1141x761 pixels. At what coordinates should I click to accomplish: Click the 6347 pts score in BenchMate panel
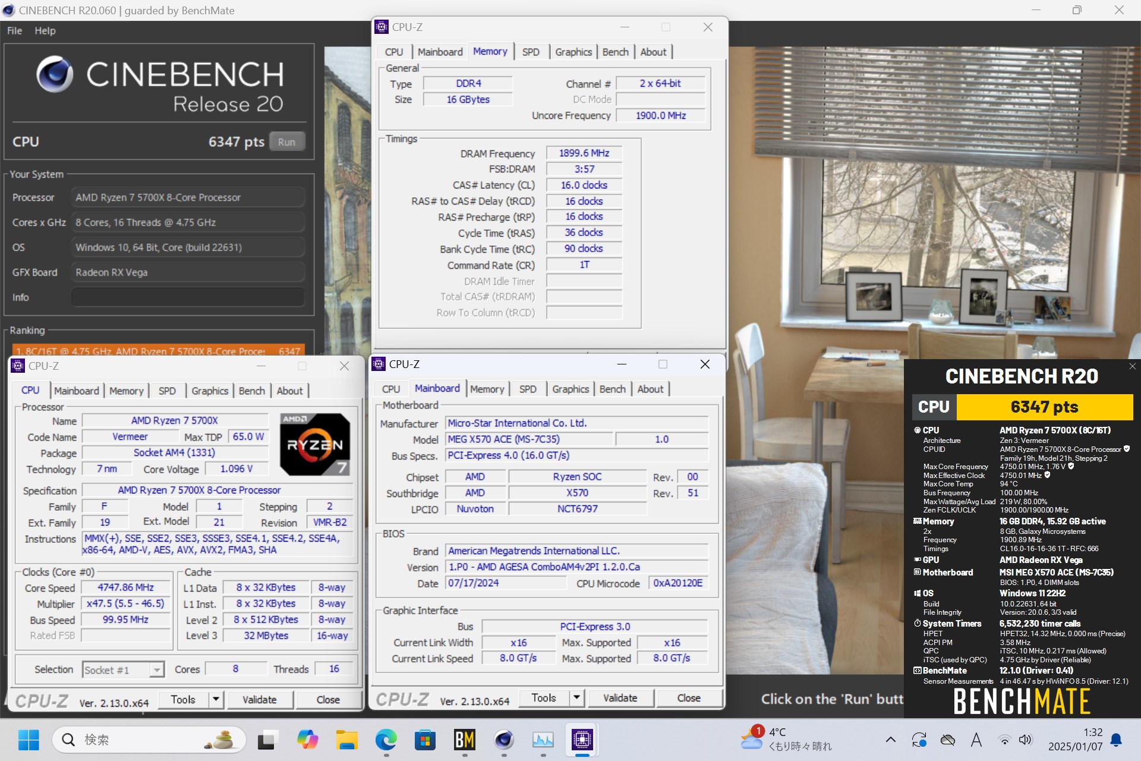click(x=1044, y=407)
